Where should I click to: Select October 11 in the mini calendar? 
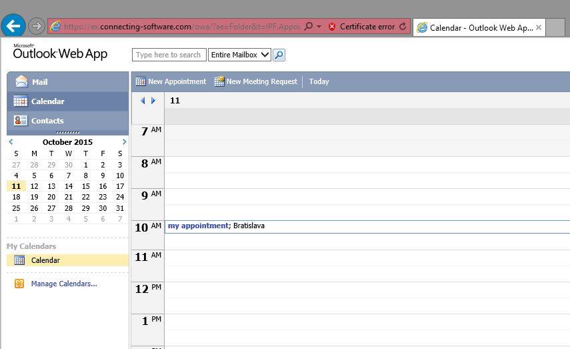(x=16, y=186)
